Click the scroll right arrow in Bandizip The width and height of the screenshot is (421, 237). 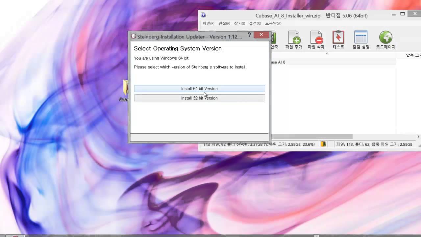[418, 137]
